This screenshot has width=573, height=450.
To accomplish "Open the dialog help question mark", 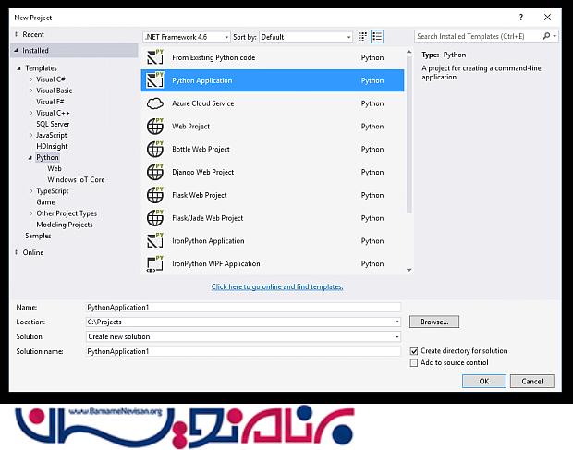I will coord(520,18).
